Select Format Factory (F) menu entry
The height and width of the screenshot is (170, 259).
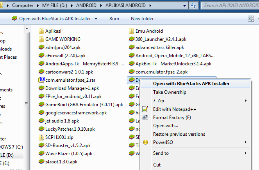click(195, 117)
